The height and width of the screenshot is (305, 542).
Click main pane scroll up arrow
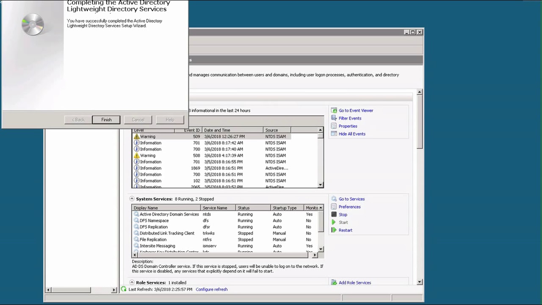pyautogui.click(x=420, y=92)
